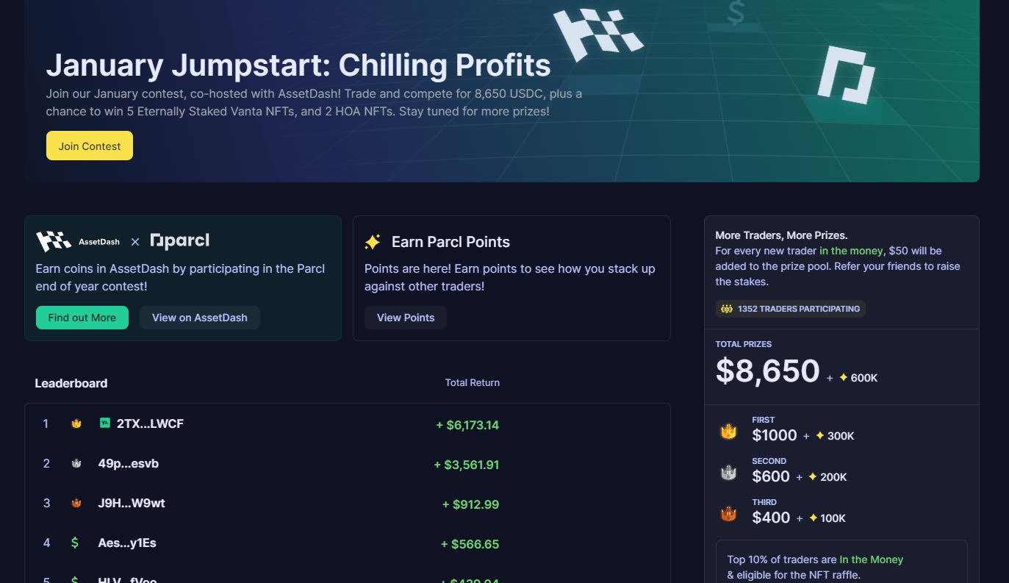Viewport: 1009px width, 583px height.
Task: Click the traders icon in the participating badge
Action: (x=727, y=309)
